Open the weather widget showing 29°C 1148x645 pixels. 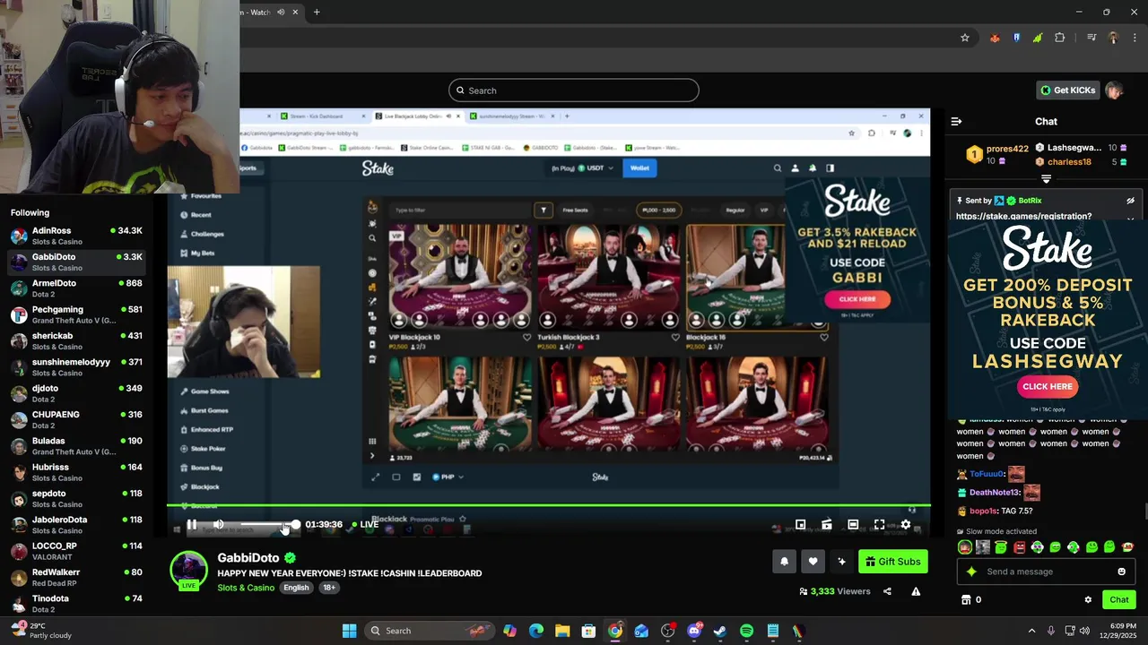click(x=40, y=631)
